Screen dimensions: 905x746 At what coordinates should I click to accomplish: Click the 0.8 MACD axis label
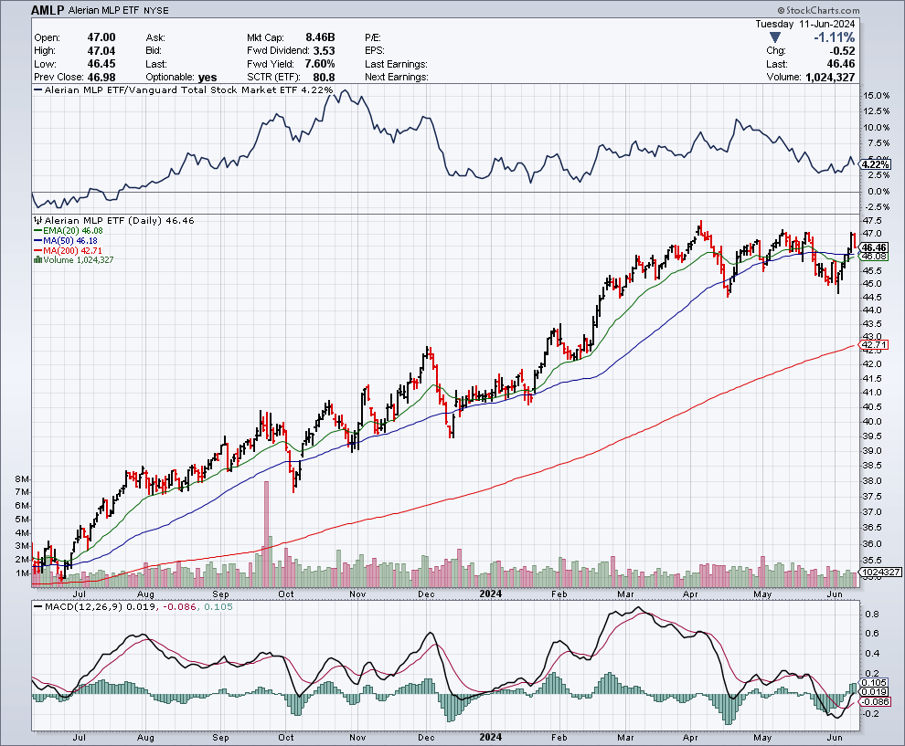[872, 614]
